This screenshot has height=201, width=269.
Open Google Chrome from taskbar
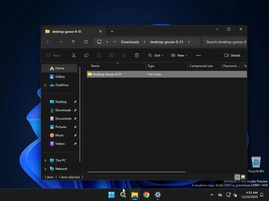click(146, 195)
